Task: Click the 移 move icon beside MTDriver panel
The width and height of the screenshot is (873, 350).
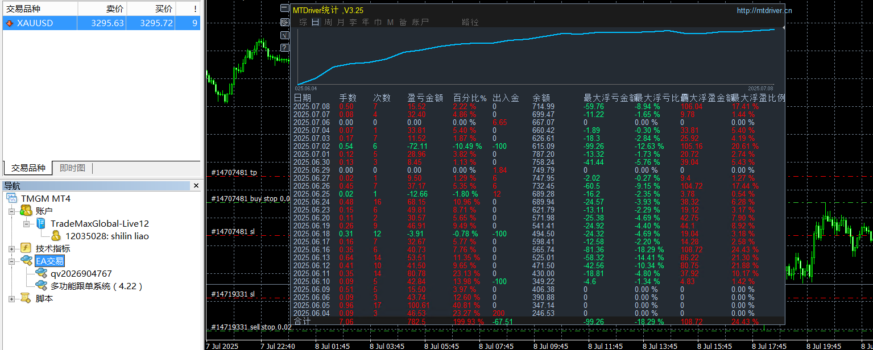Action: (x=285, y=22)
